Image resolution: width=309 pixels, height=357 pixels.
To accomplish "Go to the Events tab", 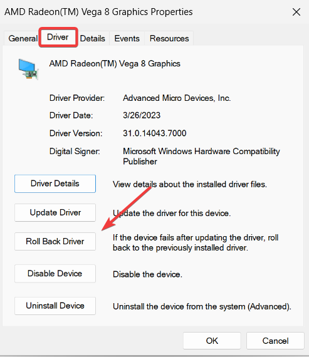I will pos(127,38).
